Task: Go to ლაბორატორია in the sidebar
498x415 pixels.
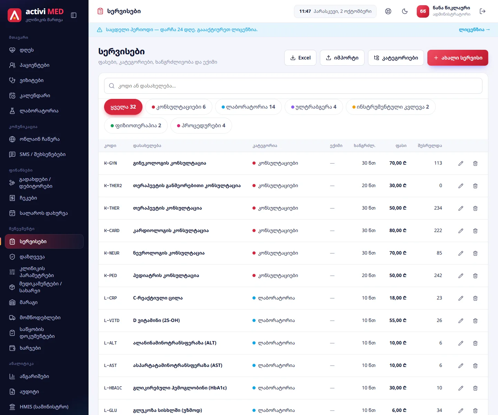Action: pyautogui.click(x=44, y=111)
